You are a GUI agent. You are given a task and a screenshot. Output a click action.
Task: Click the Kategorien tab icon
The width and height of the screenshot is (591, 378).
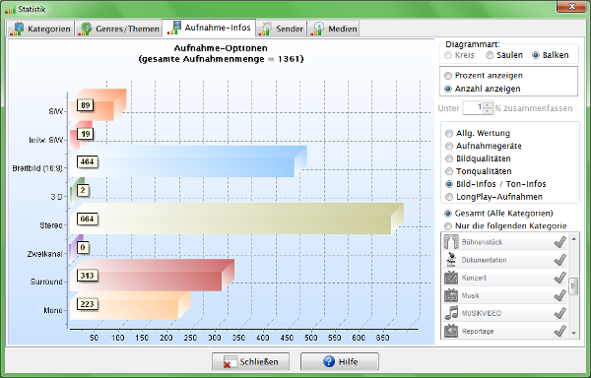(18, 29)
